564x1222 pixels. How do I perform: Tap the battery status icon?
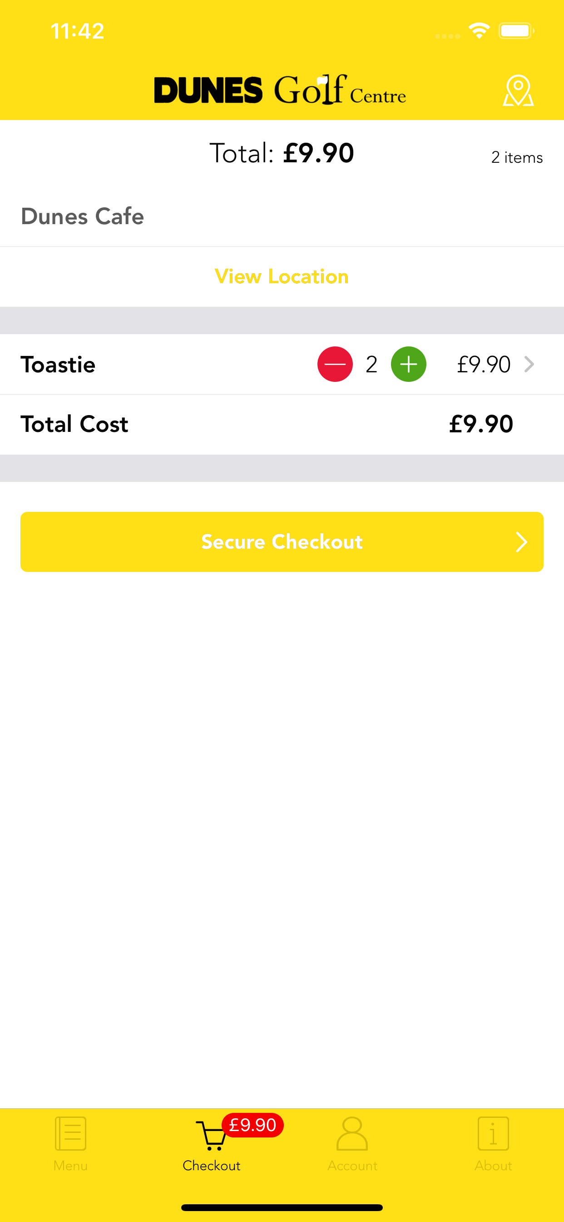coord(516,31)
